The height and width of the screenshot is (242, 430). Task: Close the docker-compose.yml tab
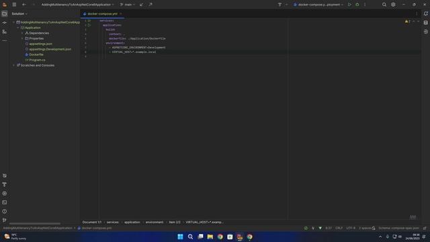click(x=121, y=13)
